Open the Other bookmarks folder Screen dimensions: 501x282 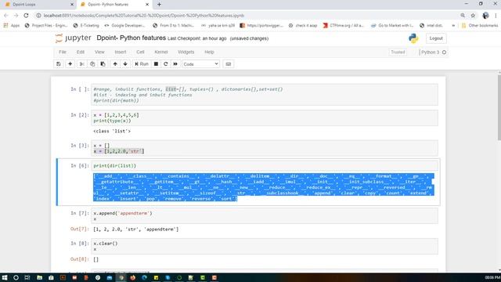point(480,25)
